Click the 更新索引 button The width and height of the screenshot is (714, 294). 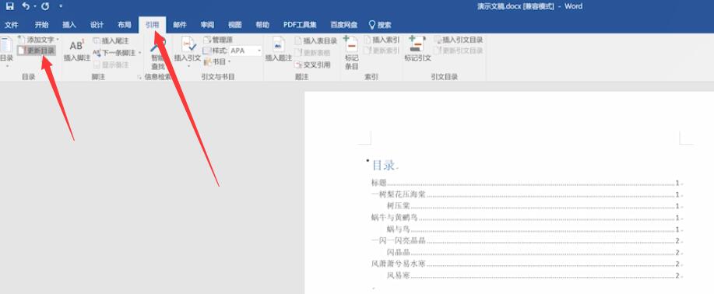382,51
